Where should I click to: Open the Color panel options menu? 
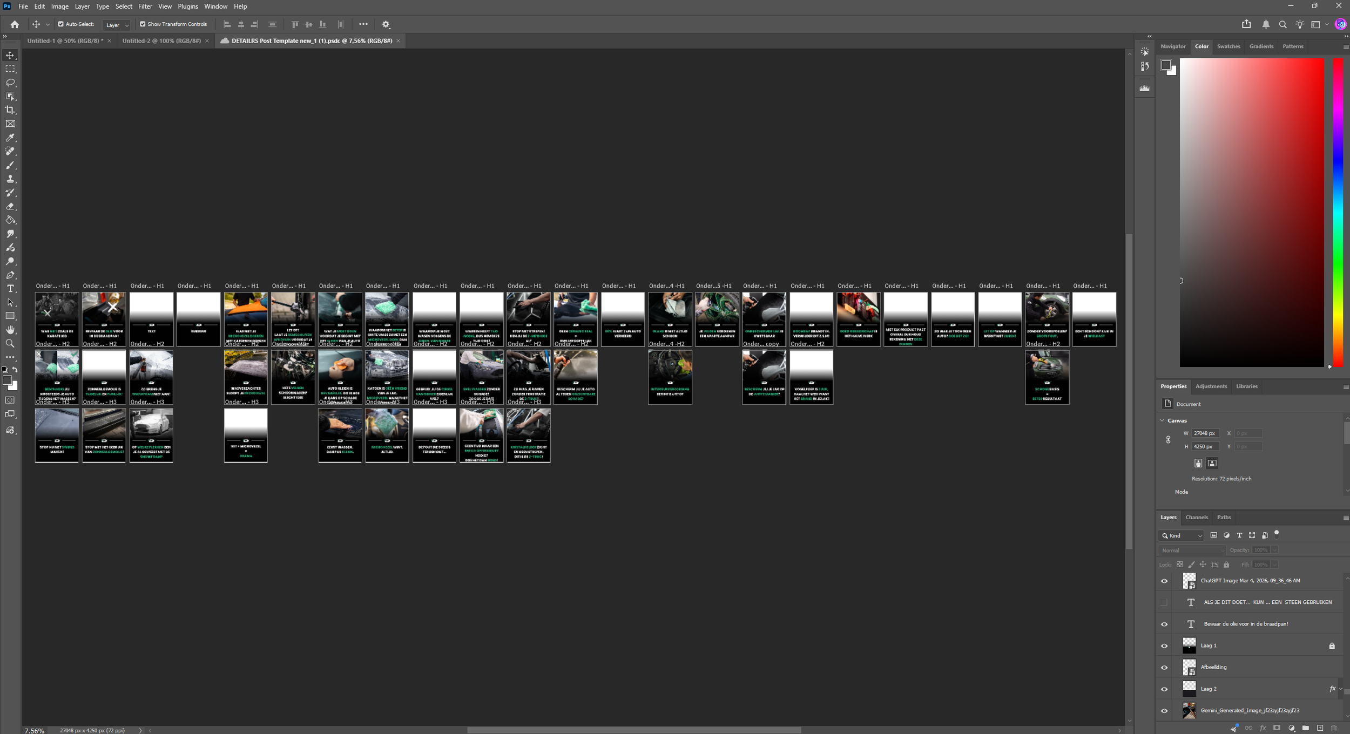click(1346, 47)
